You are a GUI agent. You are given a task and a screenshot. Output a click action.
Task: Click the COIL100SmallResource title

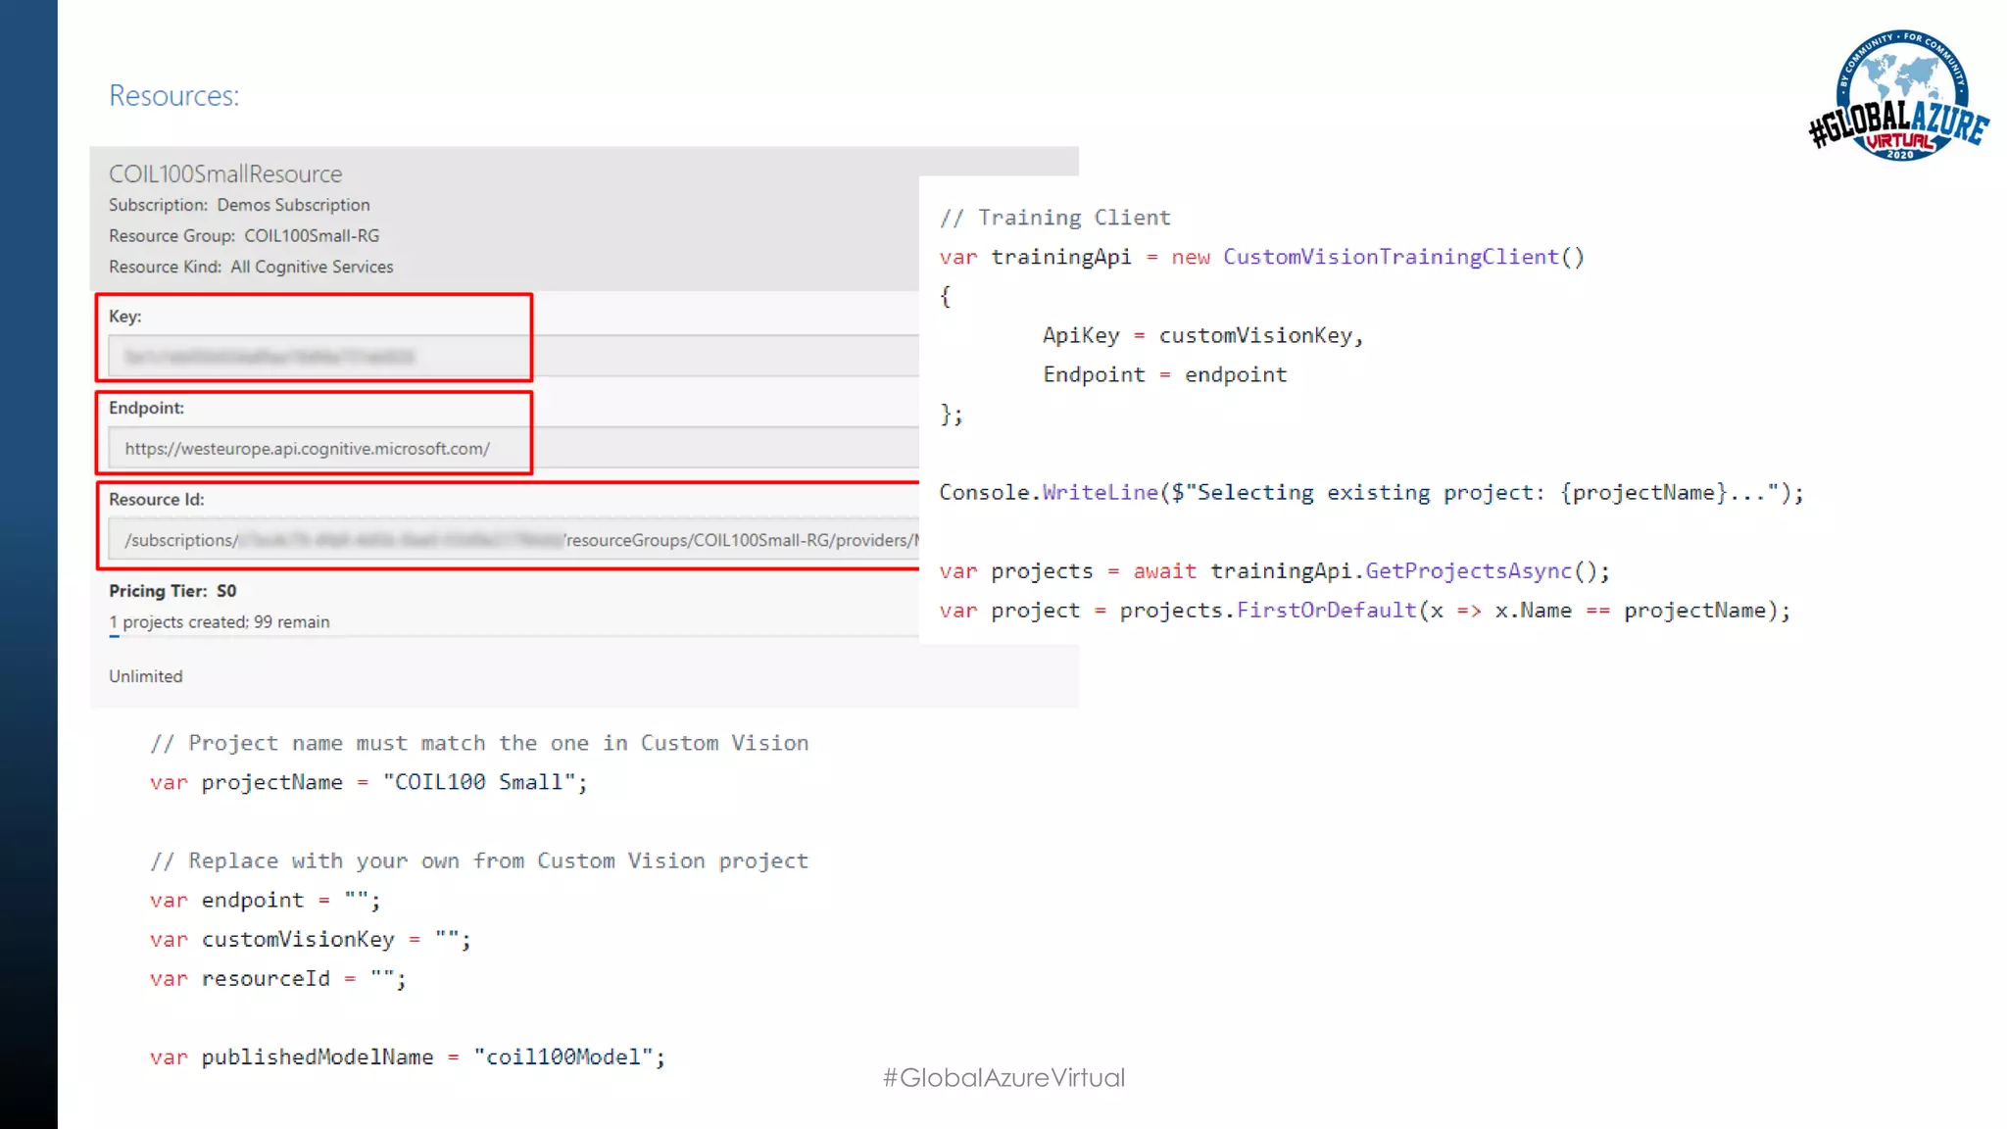click(x=225, y=174)
